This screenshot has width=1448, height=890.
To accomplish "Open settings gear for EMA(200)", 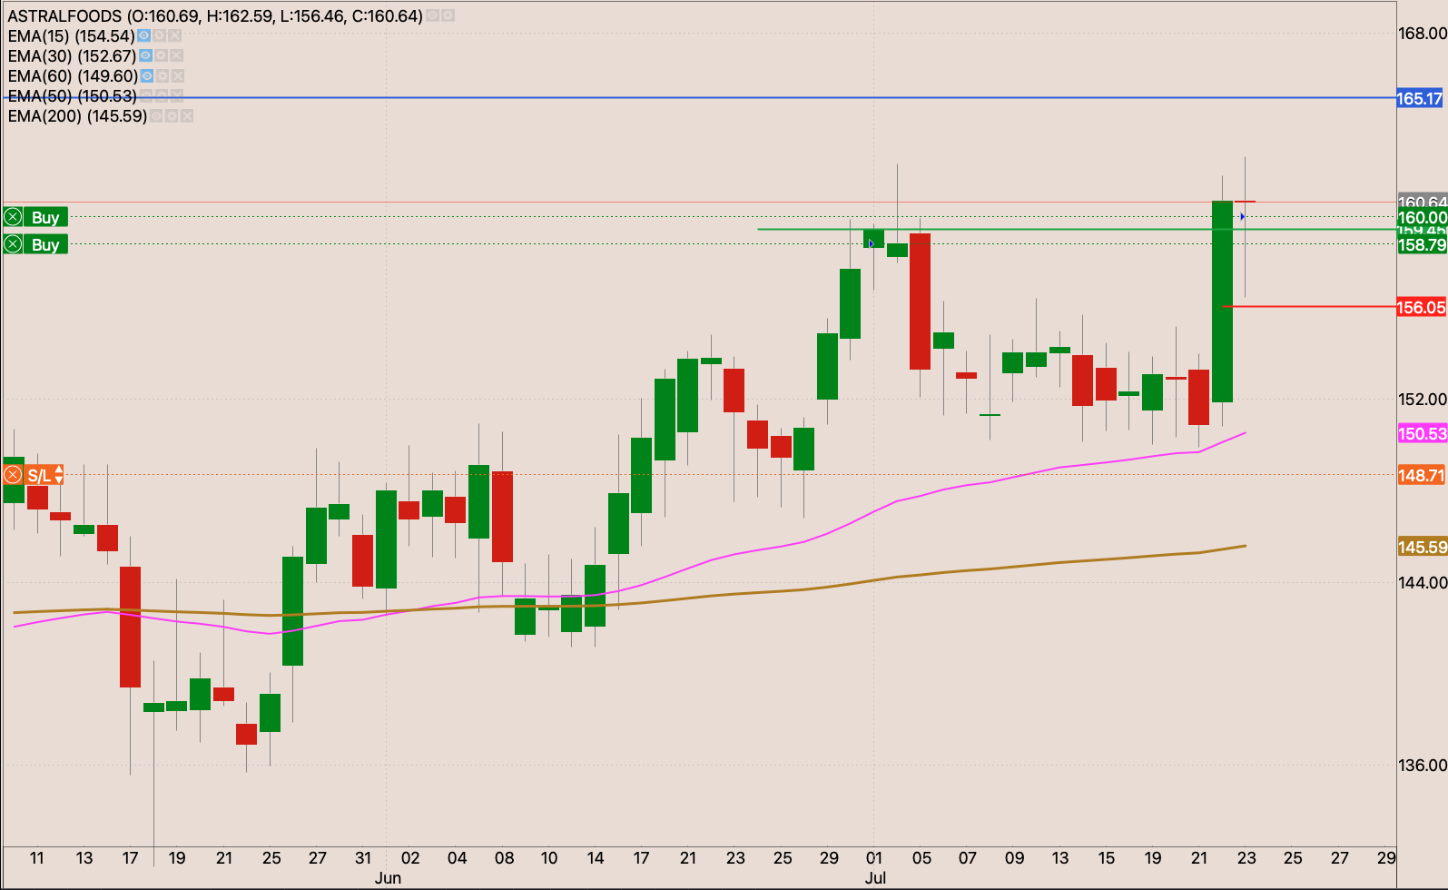I will (172, 116).
